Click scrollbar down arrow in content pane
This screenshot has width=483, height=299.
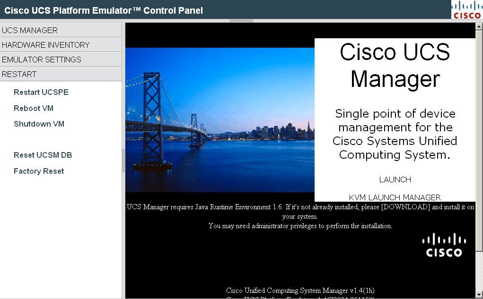click(479, 295)
